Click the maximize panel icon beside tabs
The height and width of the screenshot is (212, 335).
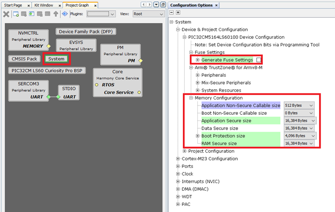click(x=163, y=5)
